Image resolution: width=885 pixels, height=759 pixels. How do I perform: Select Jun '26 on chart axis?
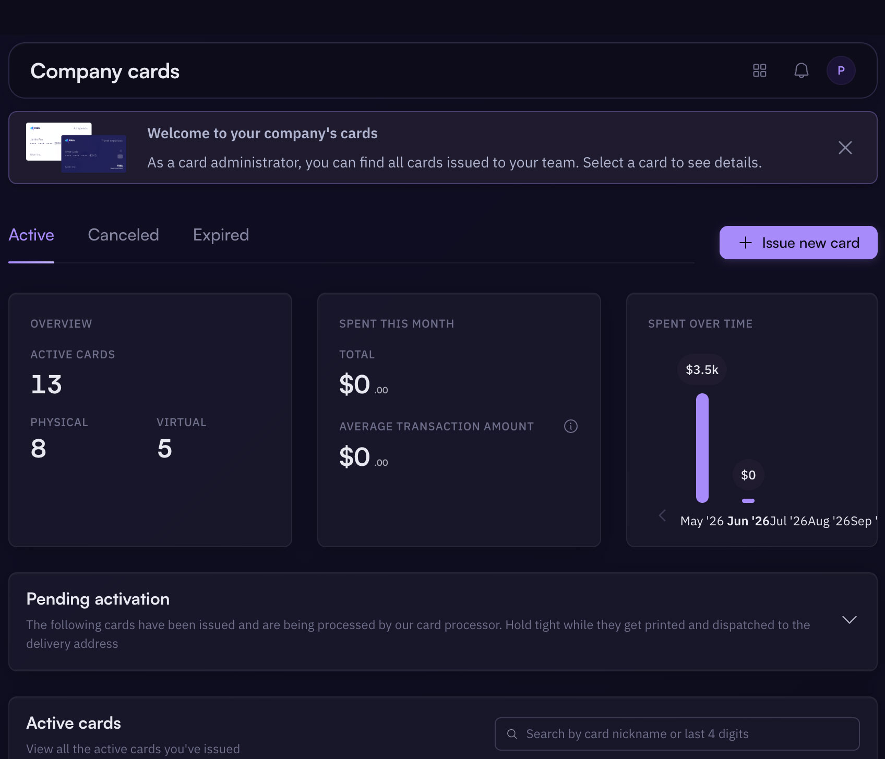(x=748, y=521)
